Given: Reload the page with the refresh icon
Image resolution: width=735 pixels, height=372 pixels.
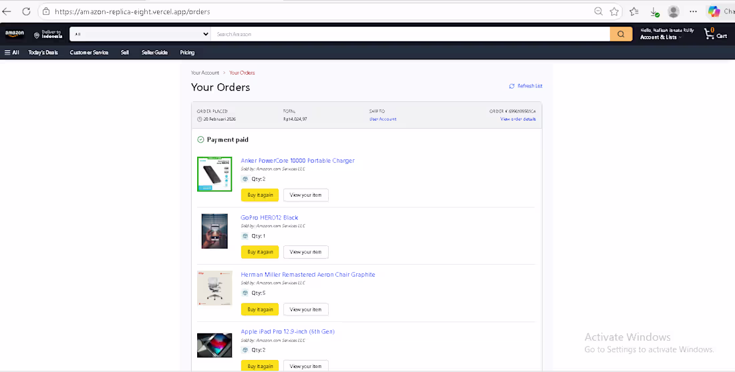Looking at the screenshot, I should coord(26,11).
